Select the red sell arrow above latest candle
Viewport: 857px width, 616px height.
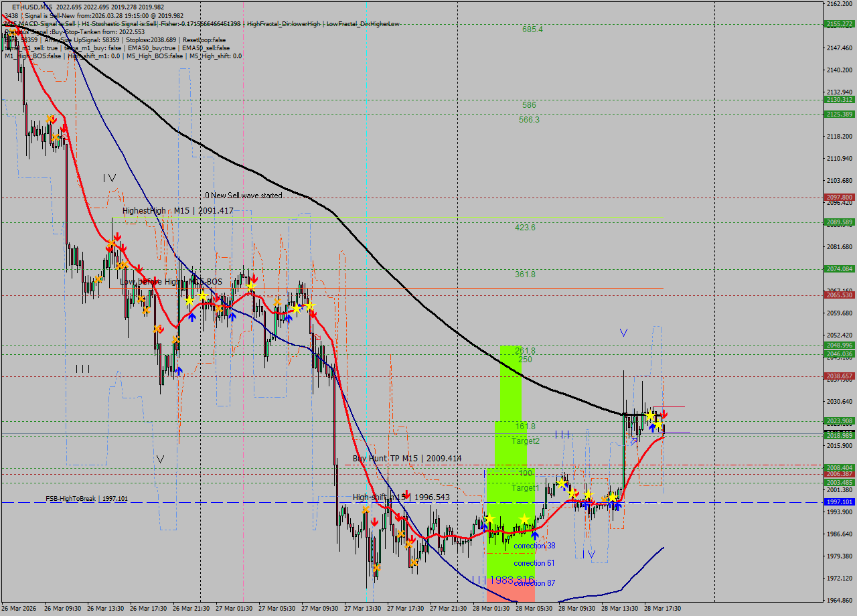point(662,414)
